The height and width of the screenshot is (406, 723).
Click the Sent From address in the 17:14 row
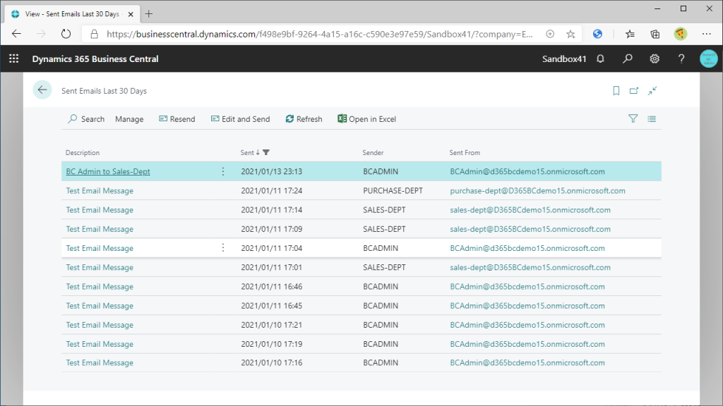point(530,210)
